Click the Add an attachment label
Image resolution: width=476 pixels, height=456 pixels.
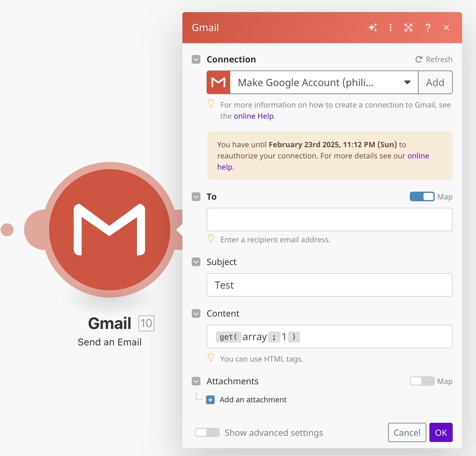[x=253, y=399]
